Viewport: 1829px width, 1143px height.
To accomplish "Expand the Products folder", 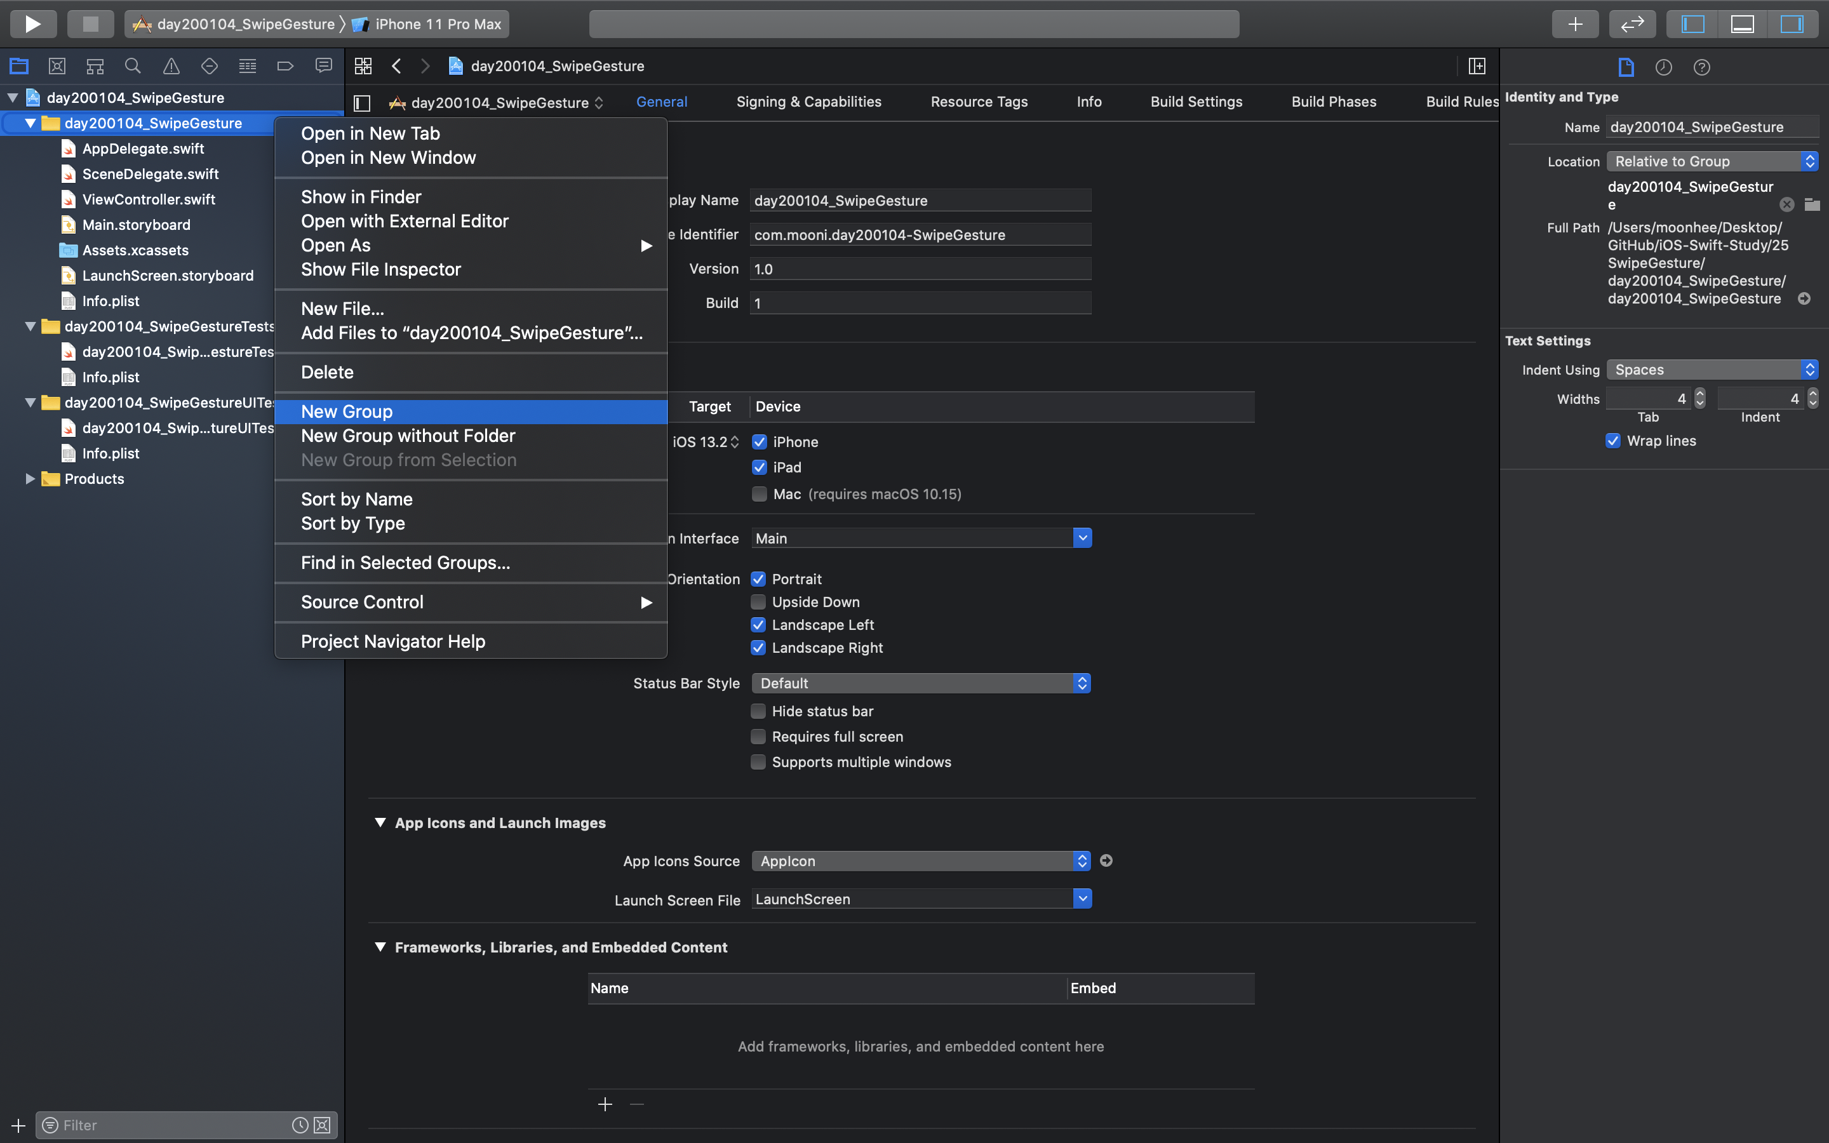I will click(30, 479).
